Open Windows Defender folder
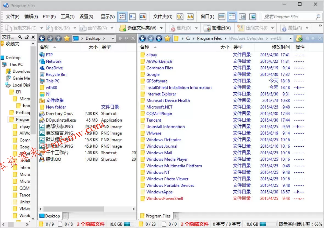This screenshot has width=324, height=228. click(163, 140)
